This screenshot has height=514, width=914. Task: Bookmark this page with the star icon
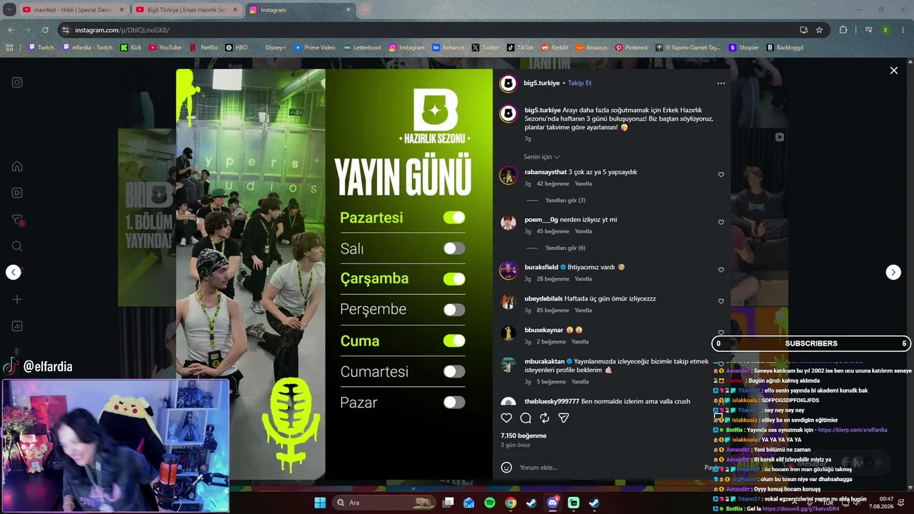click(x=819, y=30)
